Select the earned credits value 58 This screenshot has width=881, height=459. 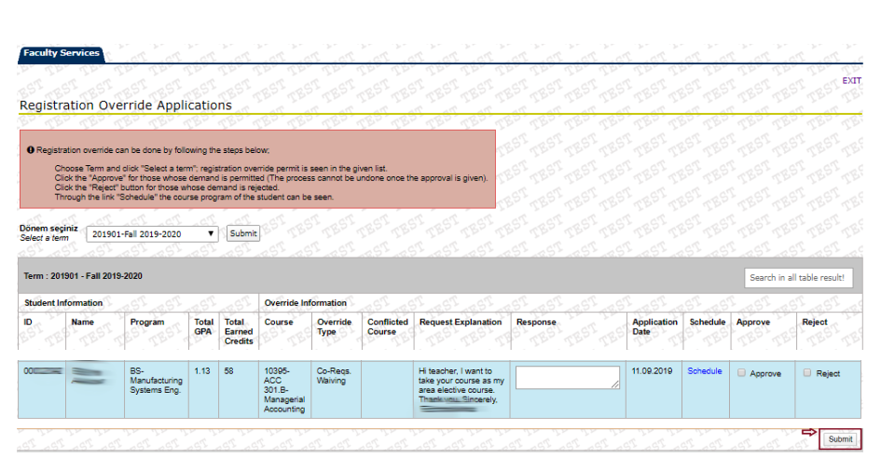(x=228, y=371)
